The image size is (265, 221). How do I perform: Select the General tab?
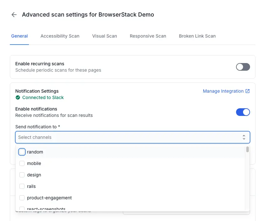pyautogui.click(x=19, y=36)
